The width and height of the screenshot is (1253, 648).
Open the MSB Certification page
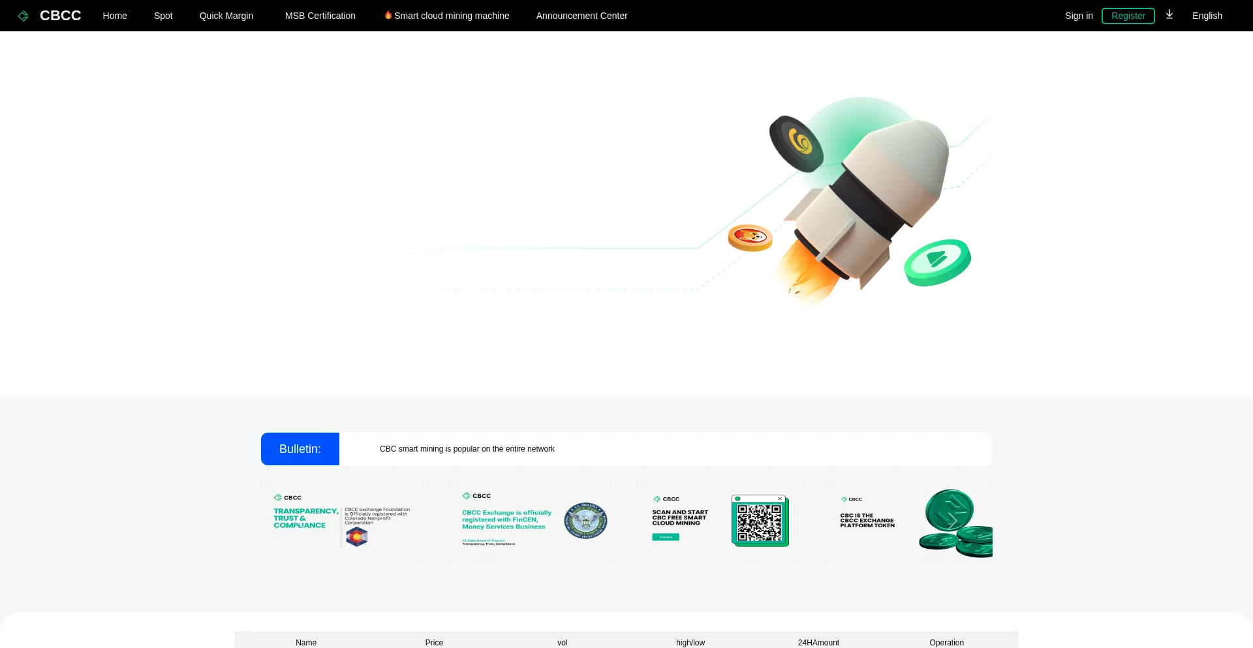pos(320,16)
